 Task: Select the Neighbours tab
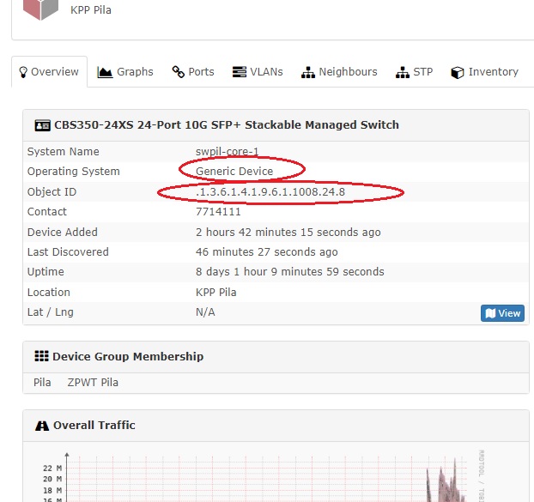pos(339,72)
